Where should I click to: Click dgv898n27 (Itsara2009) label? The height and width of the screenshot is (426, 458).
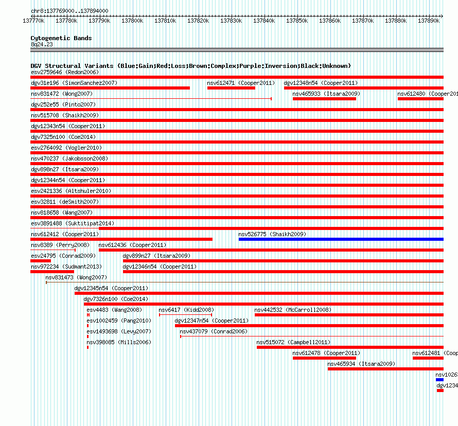point(65,169)
